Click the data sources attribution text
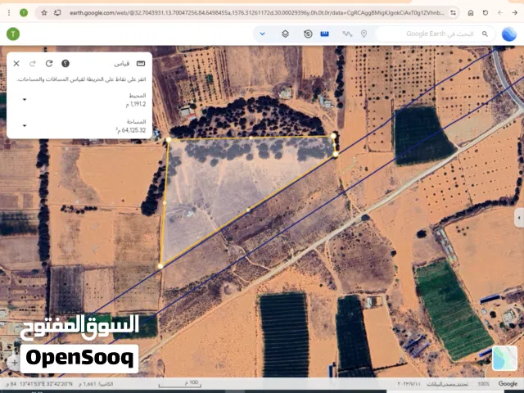The image size is (524, 393). pos(447,384)
